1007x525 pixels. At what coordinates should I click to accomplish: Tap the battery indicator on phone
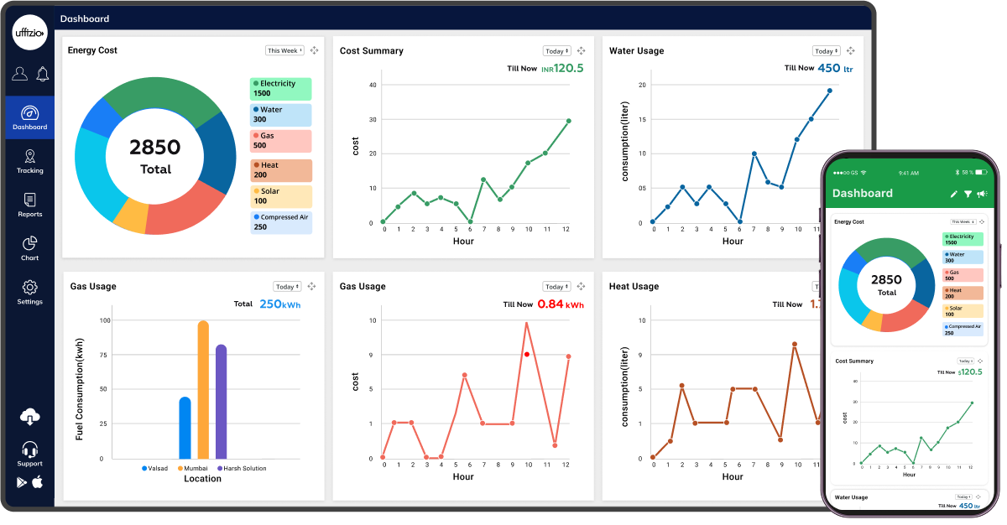click(x=981, y=172)
